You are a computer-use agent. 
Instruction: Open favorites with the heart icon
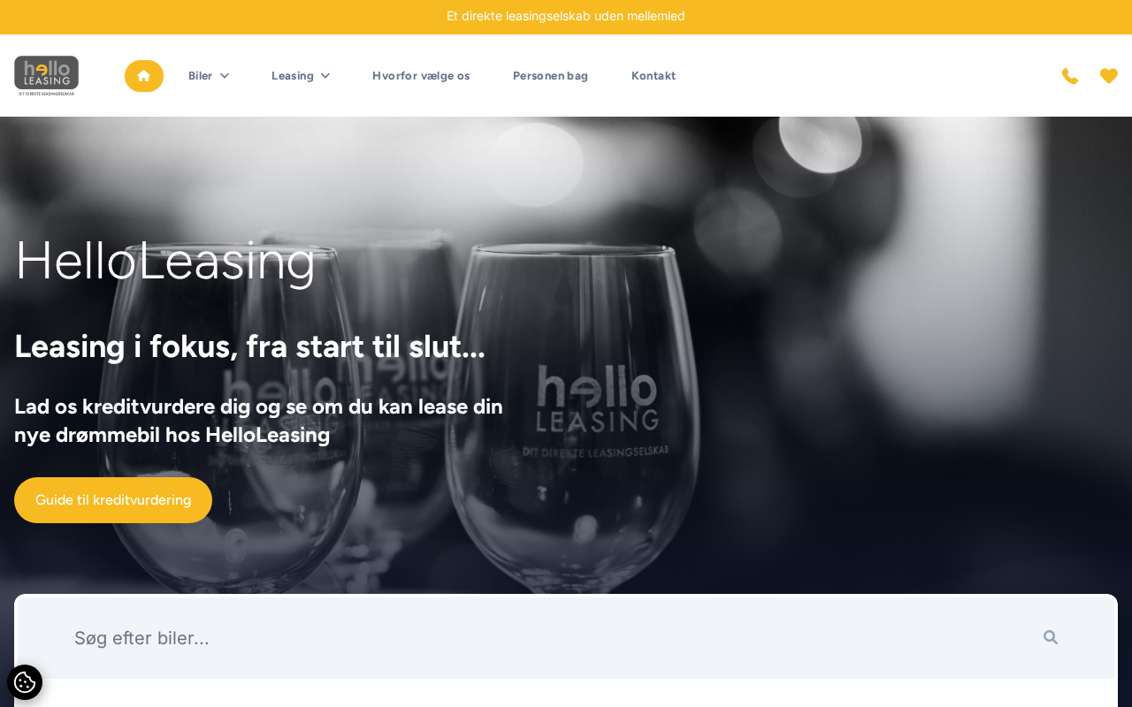click(1109, 76)
